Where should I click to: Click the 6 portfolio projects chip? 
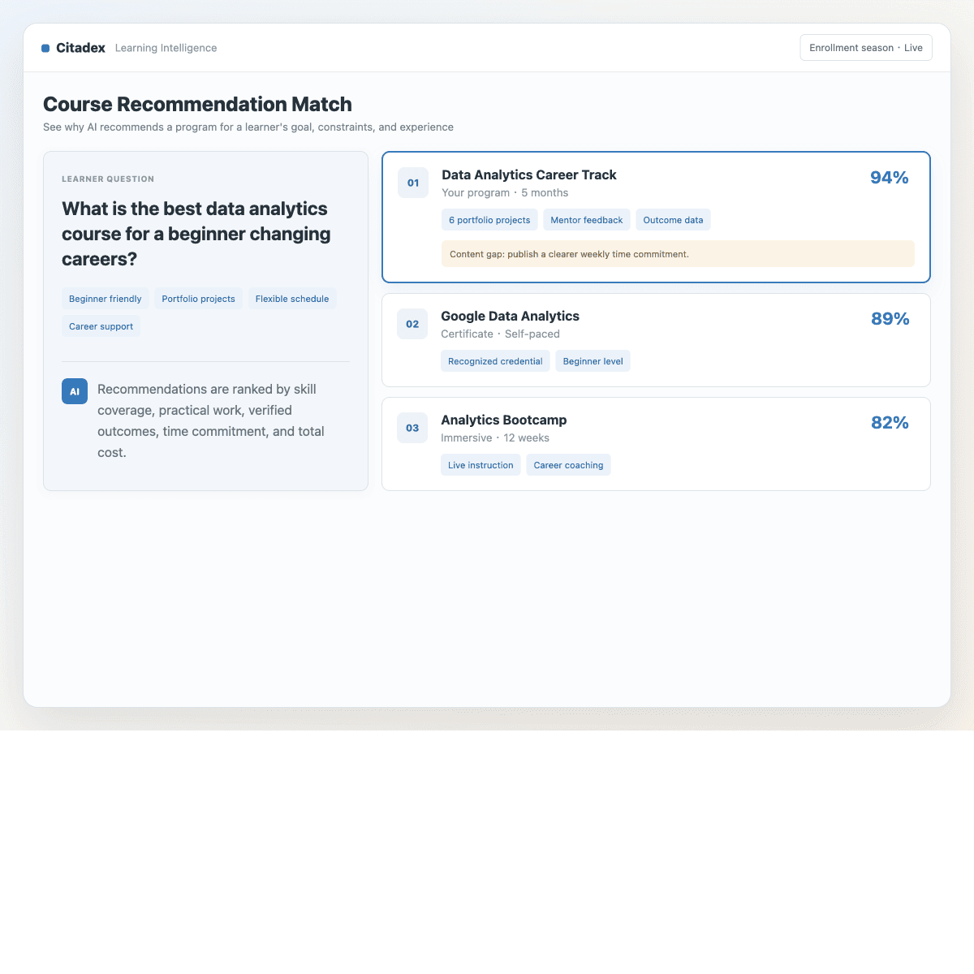pyautogui.click(x=489, y=220)
